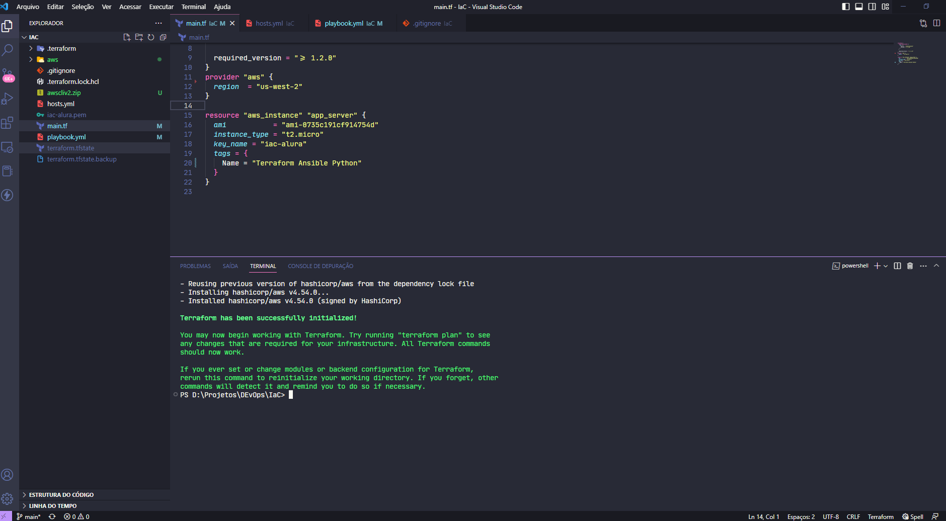
Task: Click the editor minimap code overview
Action: [x=908, y=53]
